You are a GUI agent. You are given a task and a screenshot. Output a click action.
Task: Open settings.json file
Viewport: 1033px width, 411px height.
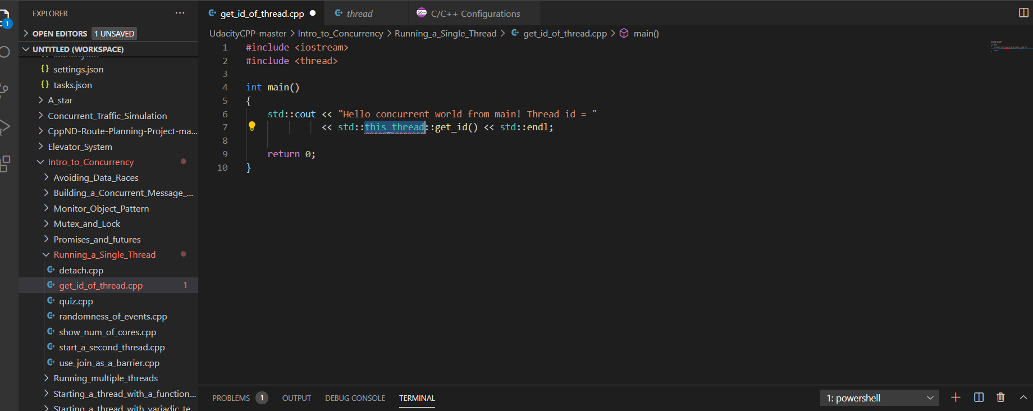(x=78, y=70)
